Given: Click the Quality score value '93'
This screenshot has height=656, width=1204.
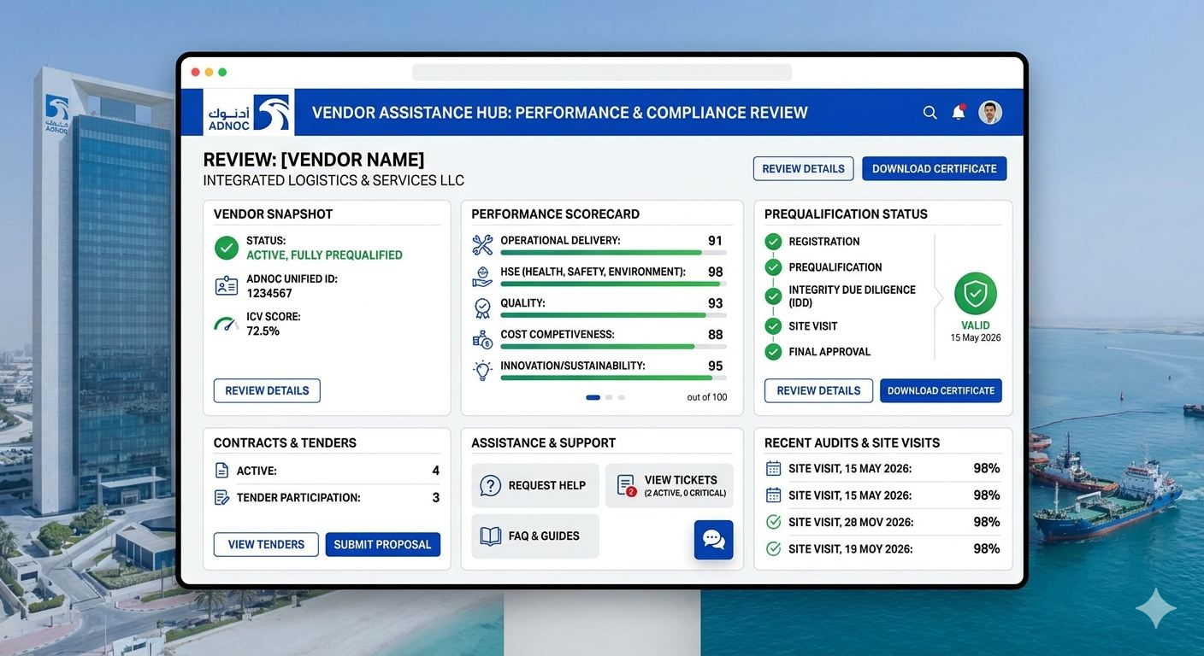Looking at the screenshot, I should pos(716,303).
